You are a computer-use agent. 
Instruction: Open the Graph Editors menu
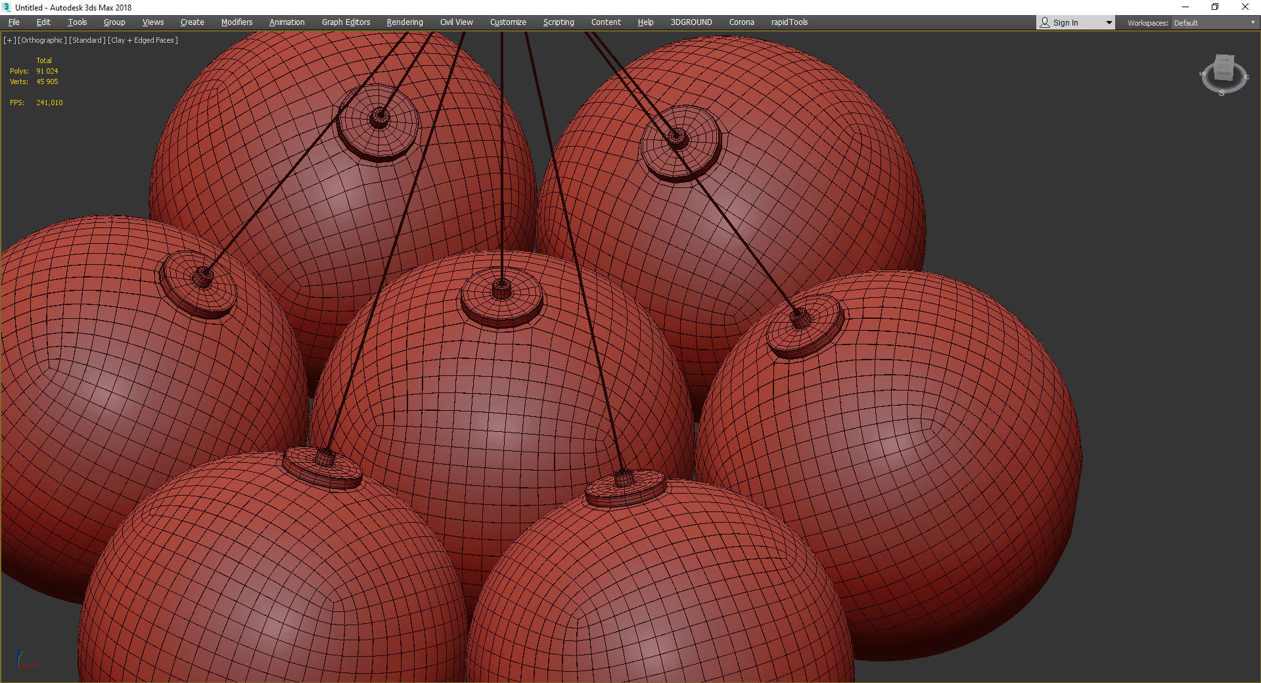pos(346,22)
